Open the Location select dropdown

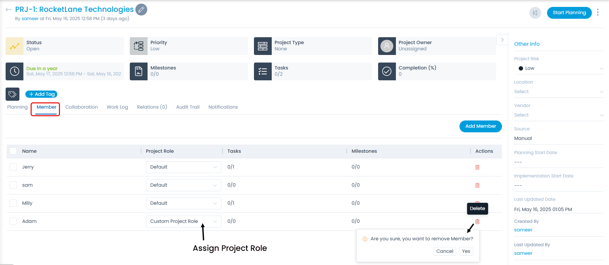click(559, 92)
